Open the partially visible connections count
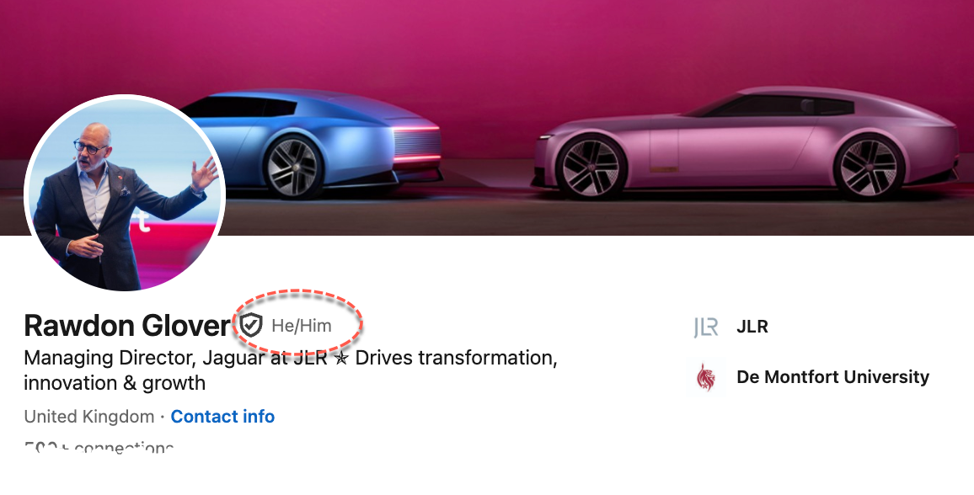974x495 pixels. pyautogui.click(x=99, y=447)
